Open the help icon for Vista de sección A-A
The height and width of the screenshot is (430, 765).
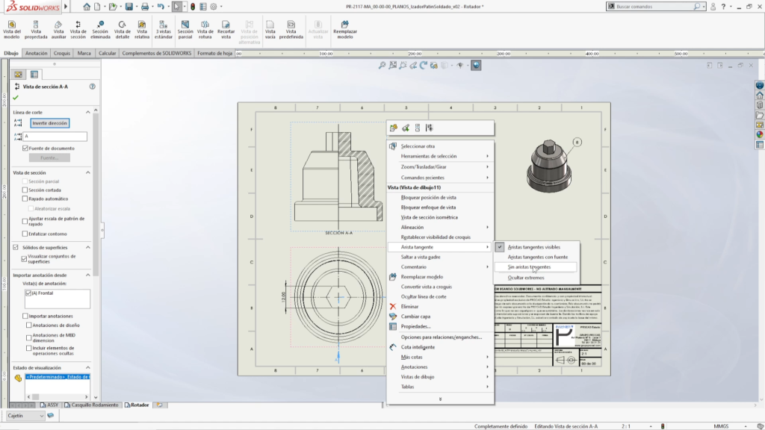tap(92, 87)
